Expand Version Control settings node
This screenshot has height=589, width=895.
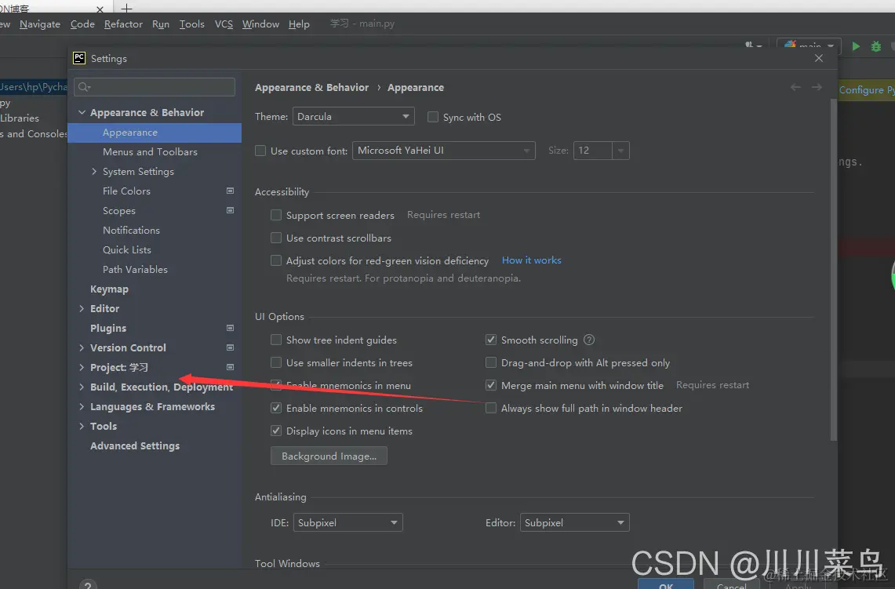click(82, 347)
